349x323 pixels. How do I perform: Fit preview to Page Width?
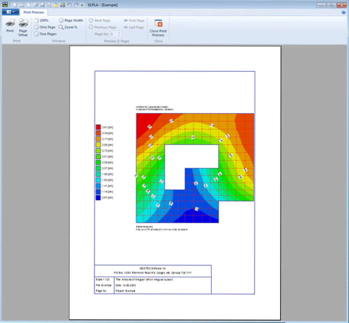71,20
